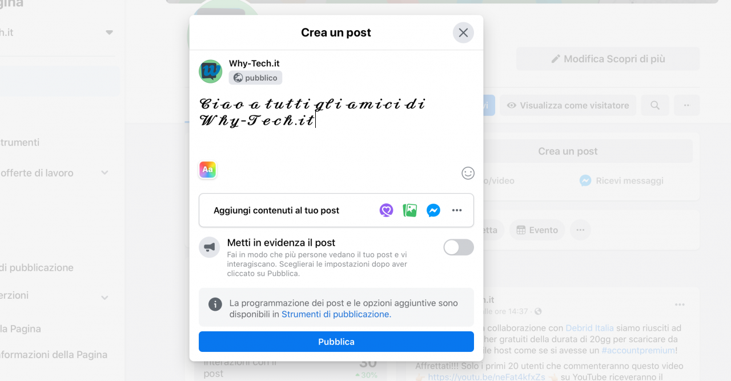The height and width of the screenshot is (381, 731).
Task: Open the Strumenti di pubblicazione link
Action: point(335,314)
